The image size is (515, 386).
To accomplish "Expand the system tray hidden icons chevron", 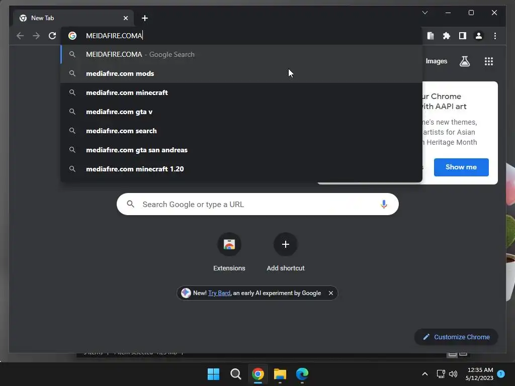I will 424,374.
